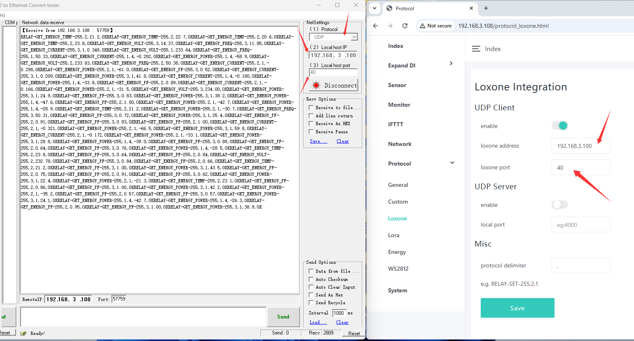Select Loxone protocol submenu item
The width and height of the screenshot is (634, 341).
coord(398,218)
